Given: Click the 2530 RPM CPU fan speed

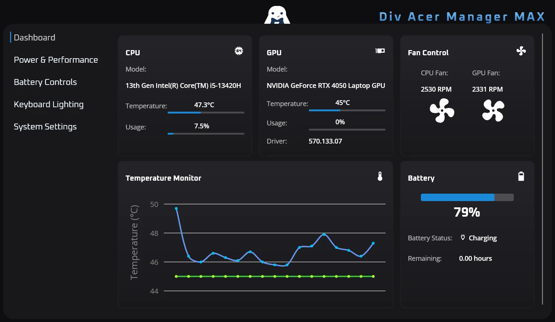Looking at the screenshot, I should coord(436,89).
